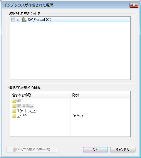This screenshot has width=141, height=158.
Task: Expand the SW_Preload (C:) tree node
Action: click(18, 20)
